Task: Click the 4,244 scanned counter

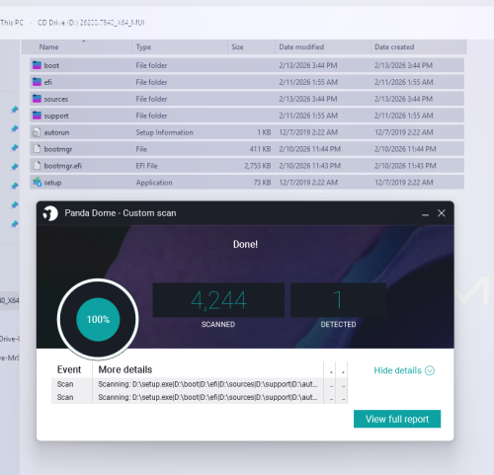Action: click(218, 300)
